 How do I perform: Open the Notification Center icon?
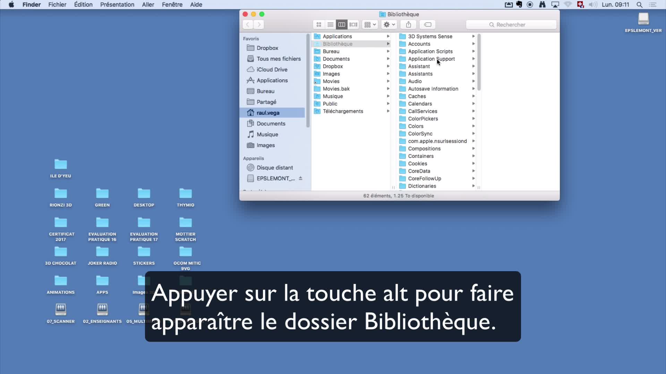pos(652,5)
